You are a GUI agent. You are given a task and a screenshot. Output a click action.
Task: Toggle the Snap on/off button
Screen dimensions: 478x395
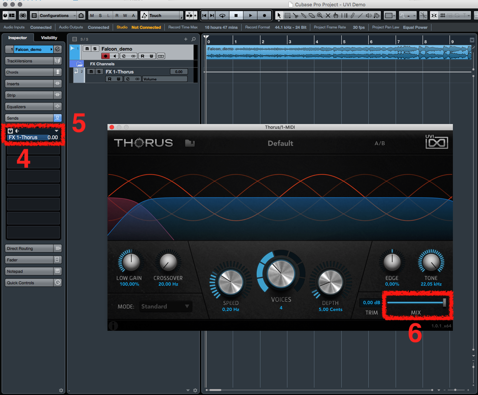point(434,16)
